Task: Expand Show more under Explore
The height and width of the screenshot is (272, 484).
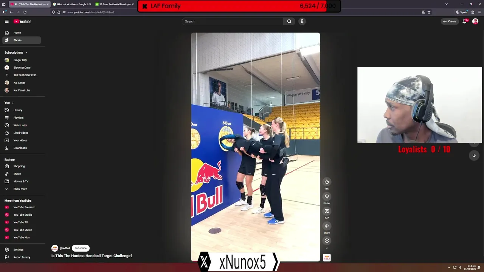Action: [x=22, y=189]
